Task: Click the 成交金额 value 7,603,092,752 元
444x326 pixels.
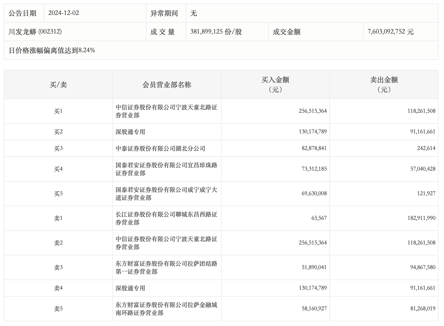Action: pos(390,32)
